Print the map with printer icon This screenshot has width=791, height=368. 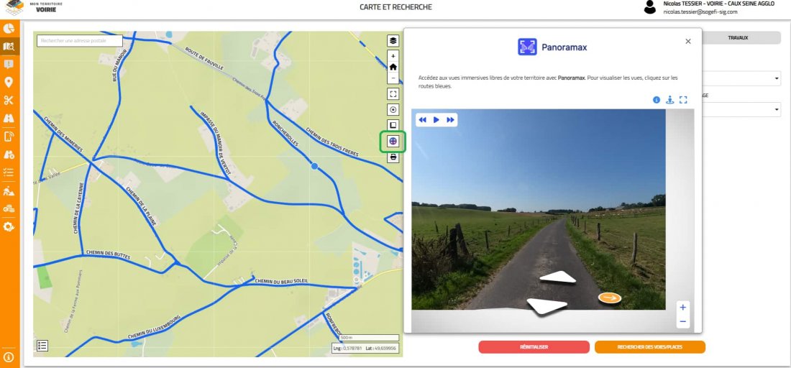click(x=393, y=157)
